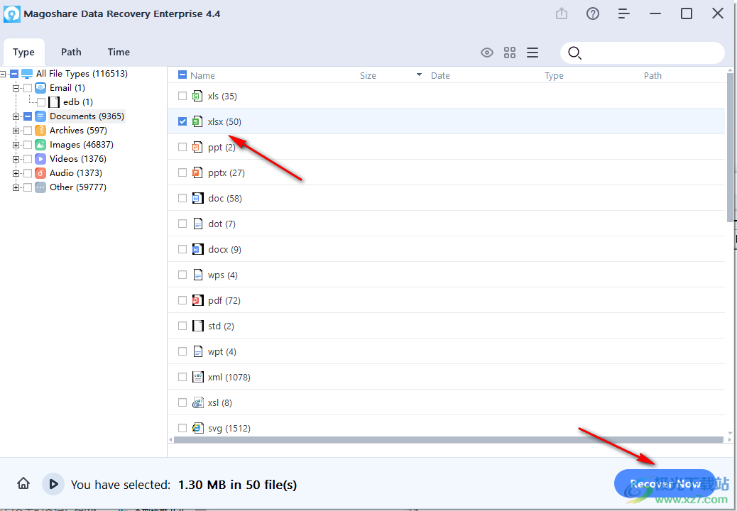Viewport: 737px width, 511px height.
Task: Click the Audio category icon
Action: pos(40,173)
